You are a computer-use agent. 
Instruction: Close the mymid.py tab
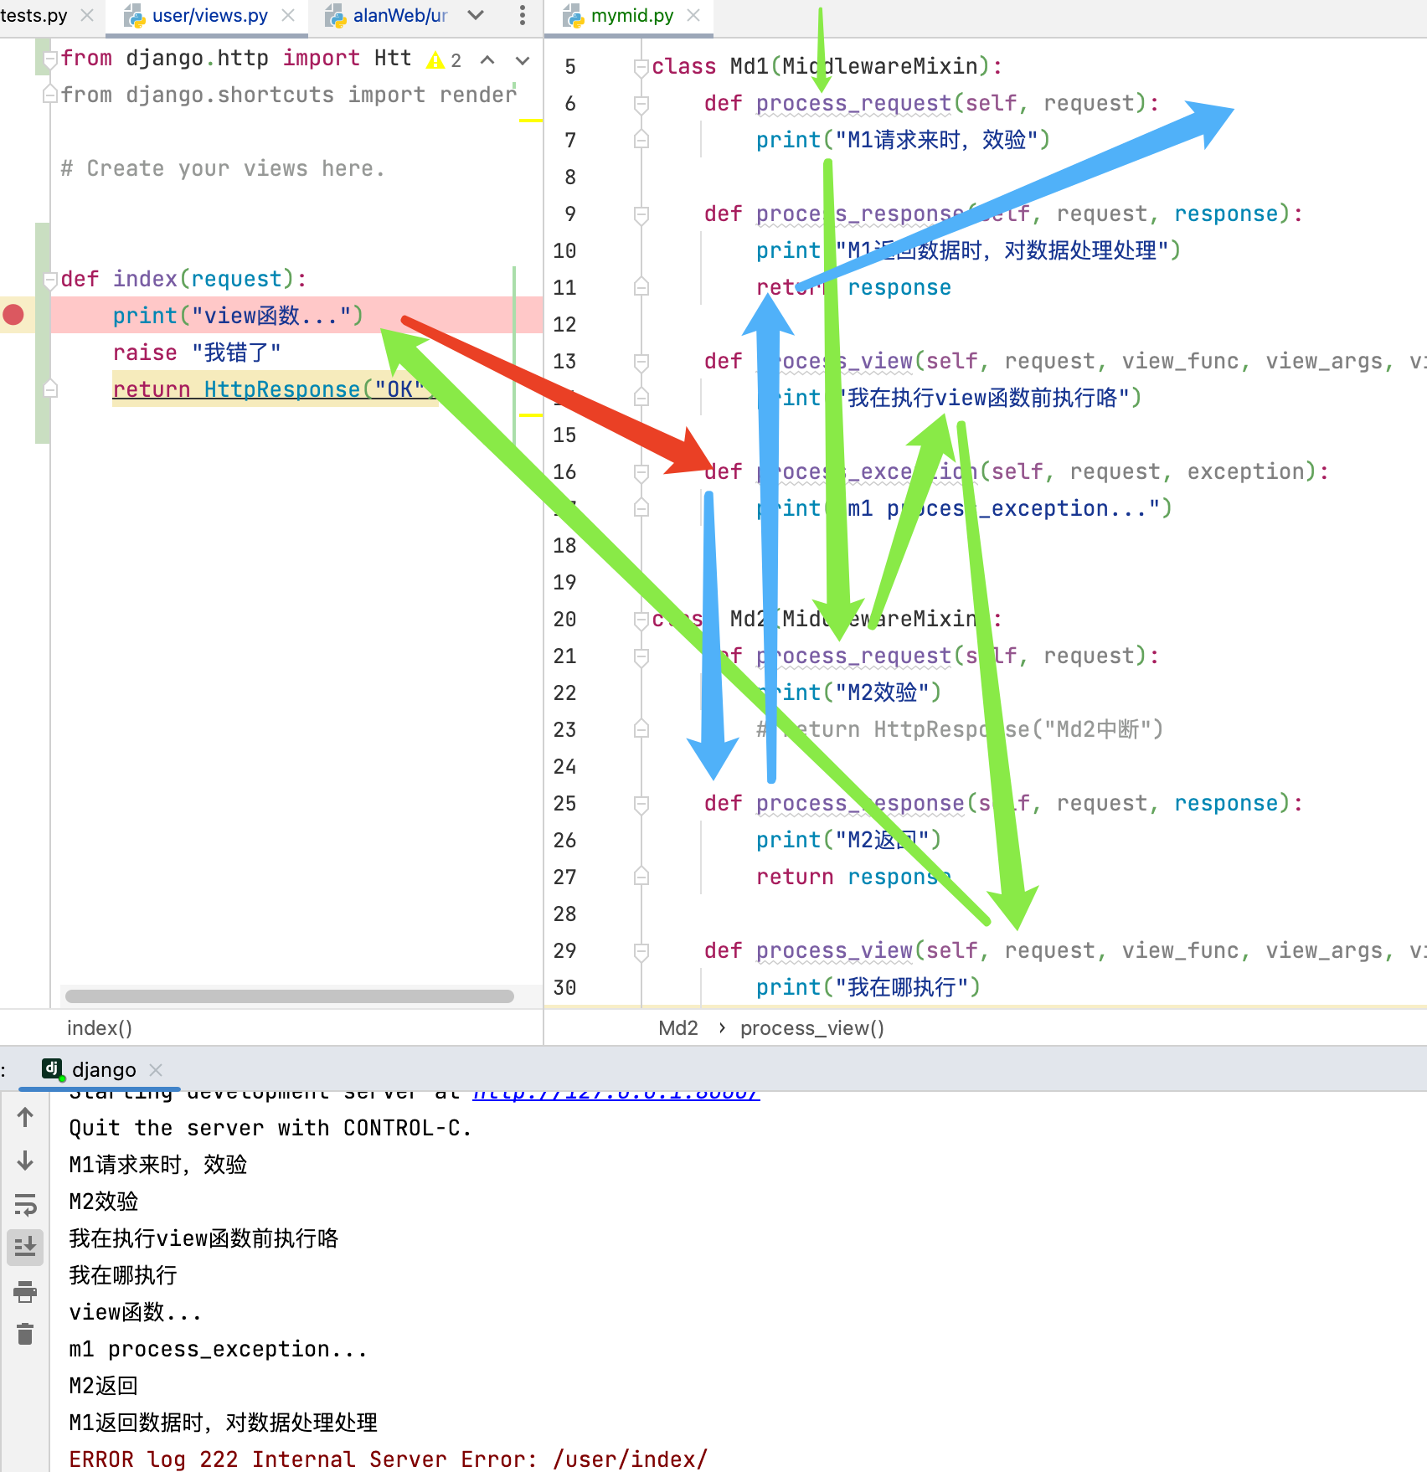(x=693, y=16)
